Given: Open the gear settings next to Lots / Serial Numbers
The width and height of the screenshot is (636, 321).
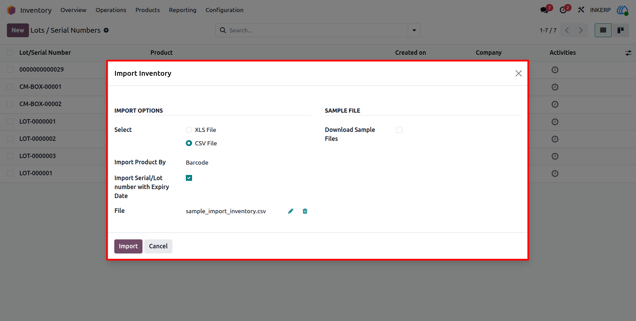Looking at the screenshot, I should pos(106,30).
